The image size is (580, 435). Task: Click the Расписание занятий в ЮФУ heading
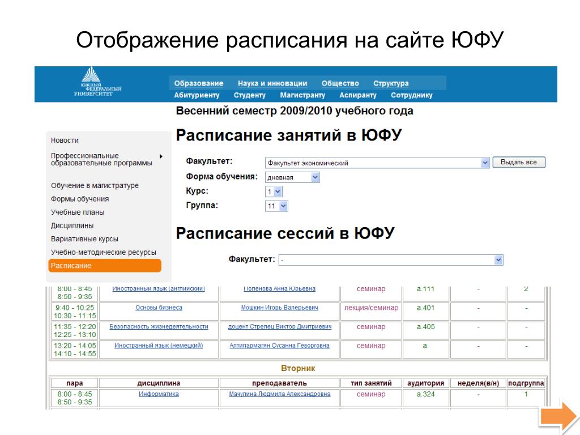click(288, 135)
